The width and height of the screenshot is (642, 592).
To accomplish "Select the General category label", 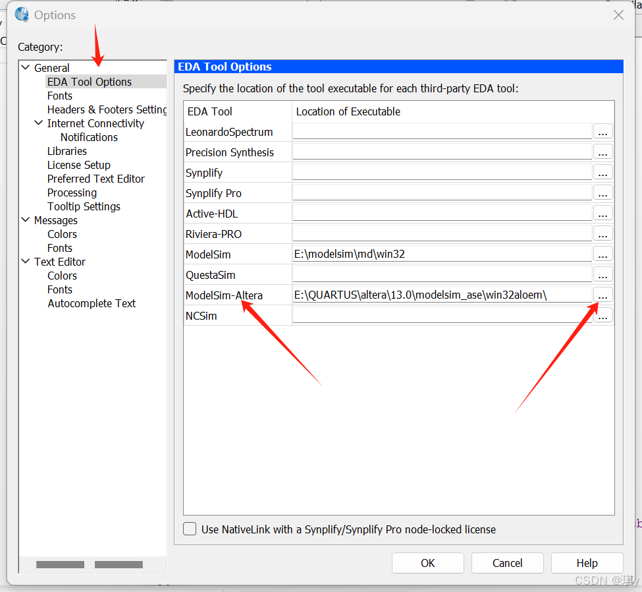I will coord(51,68).
